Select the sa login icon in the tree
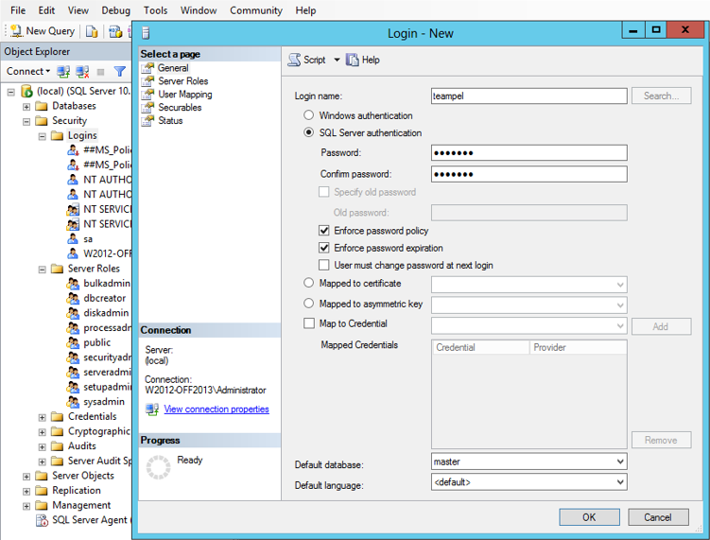This screenshot has height=540, width=710. tap(73, 239)
